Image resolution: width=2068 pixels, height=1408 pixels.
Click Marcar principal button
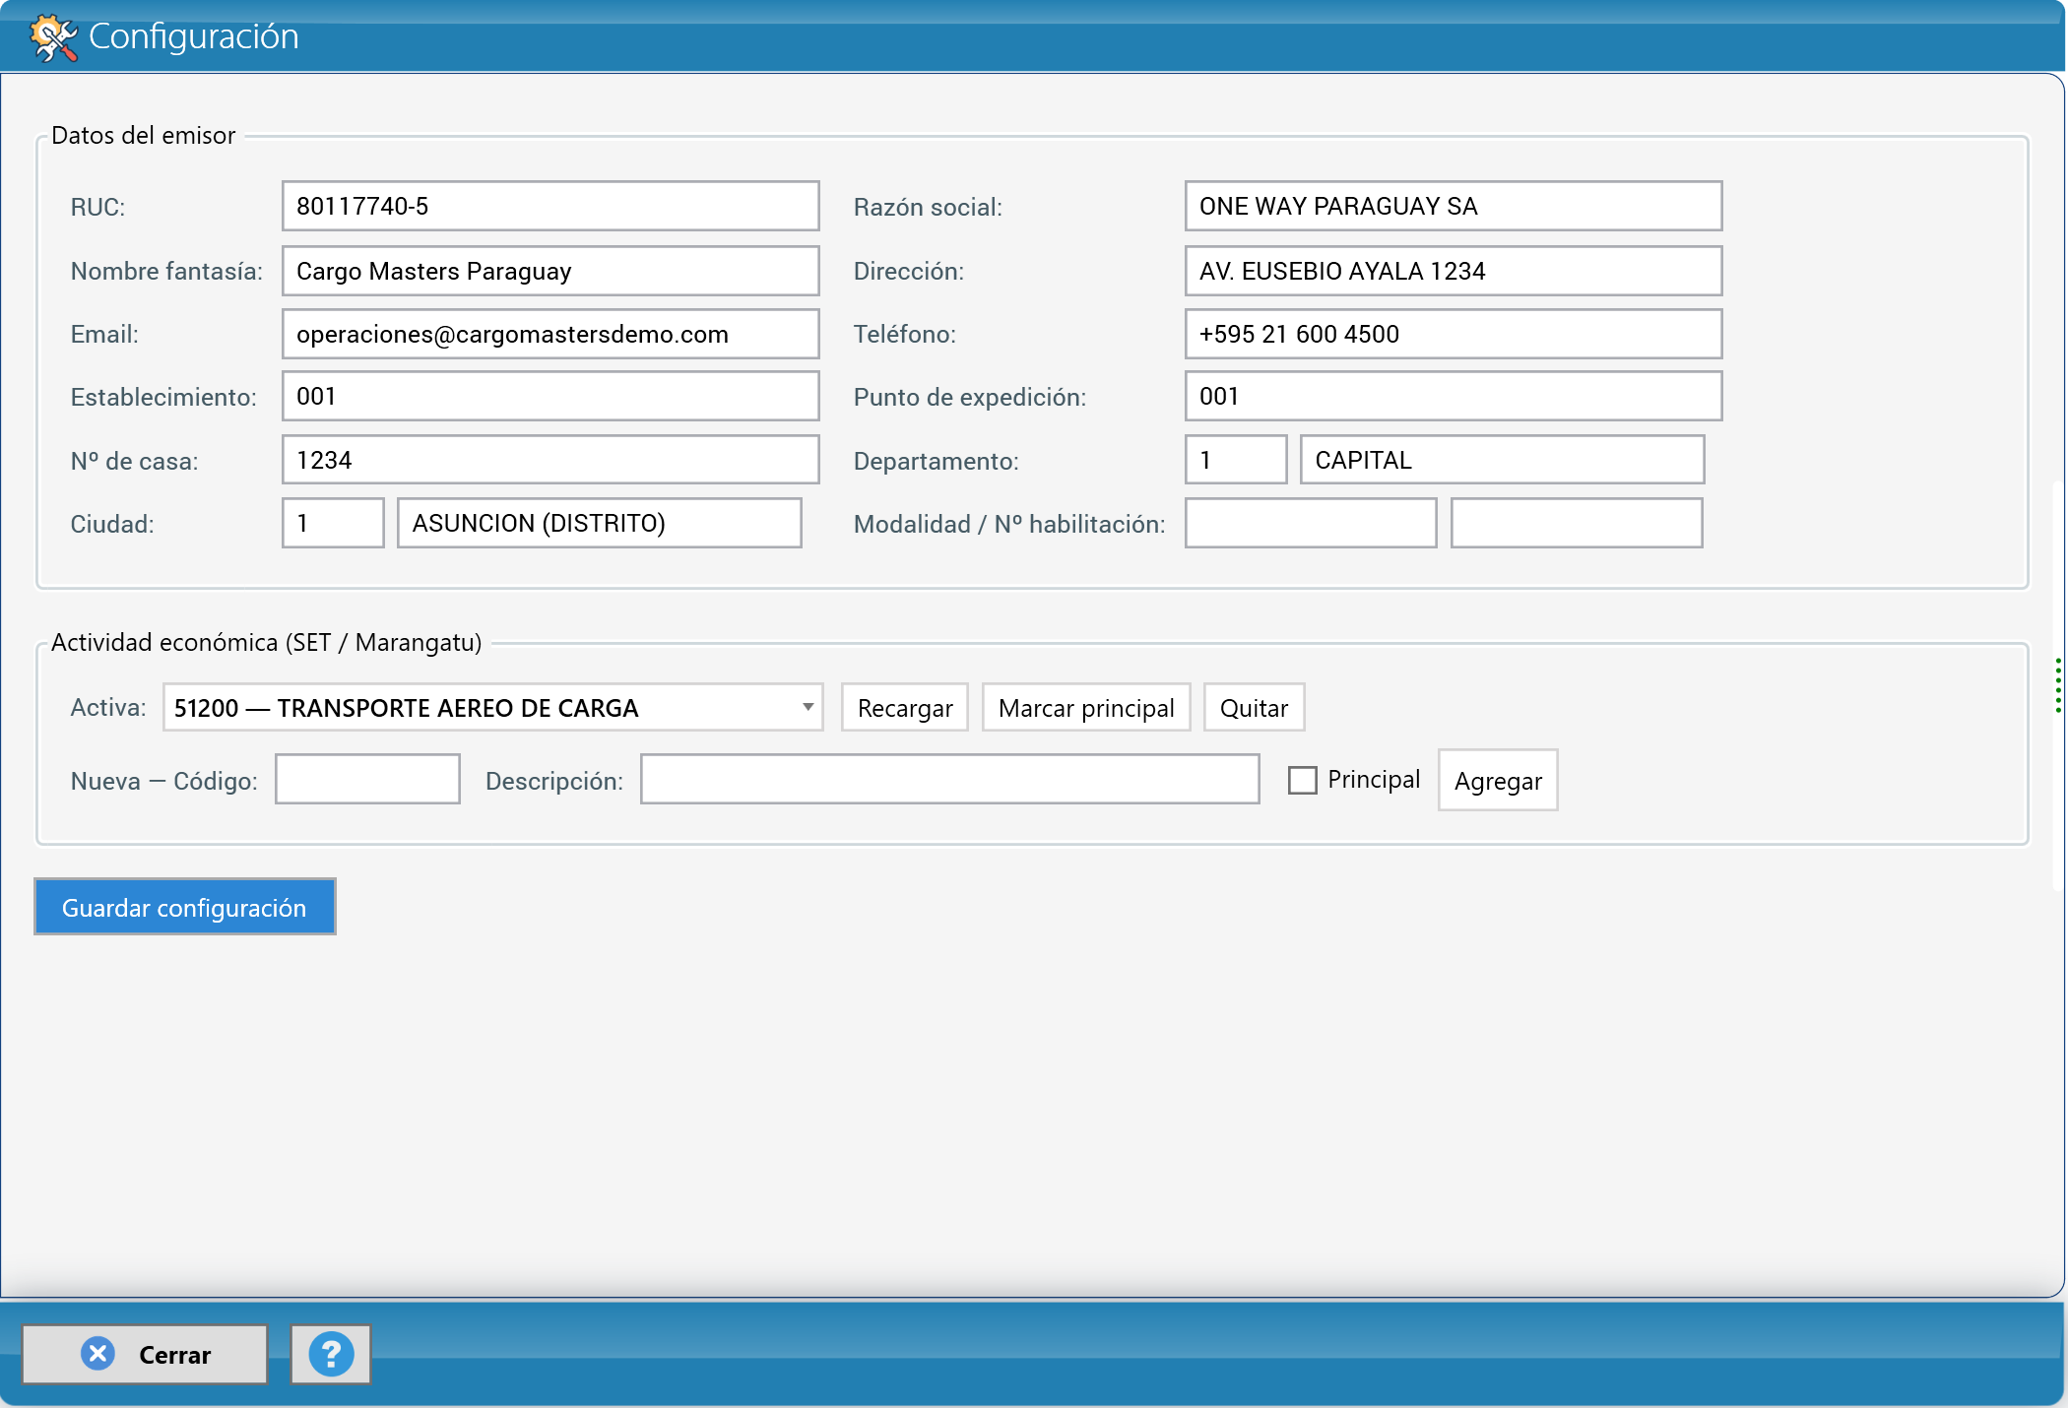(x=1086, y=708)
